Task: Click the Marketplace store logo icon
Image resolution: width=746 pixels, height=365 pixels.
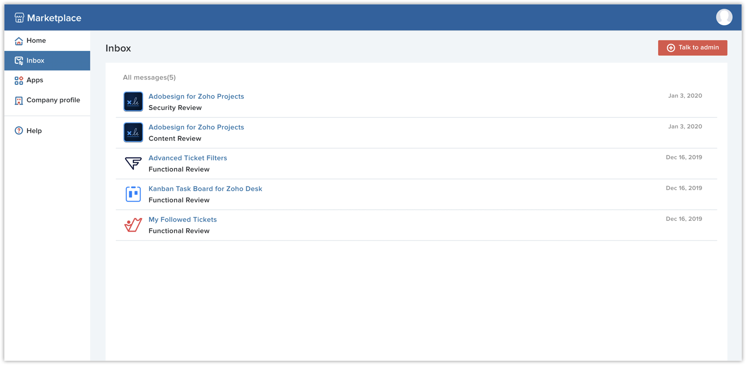Action: click(19, 18)
